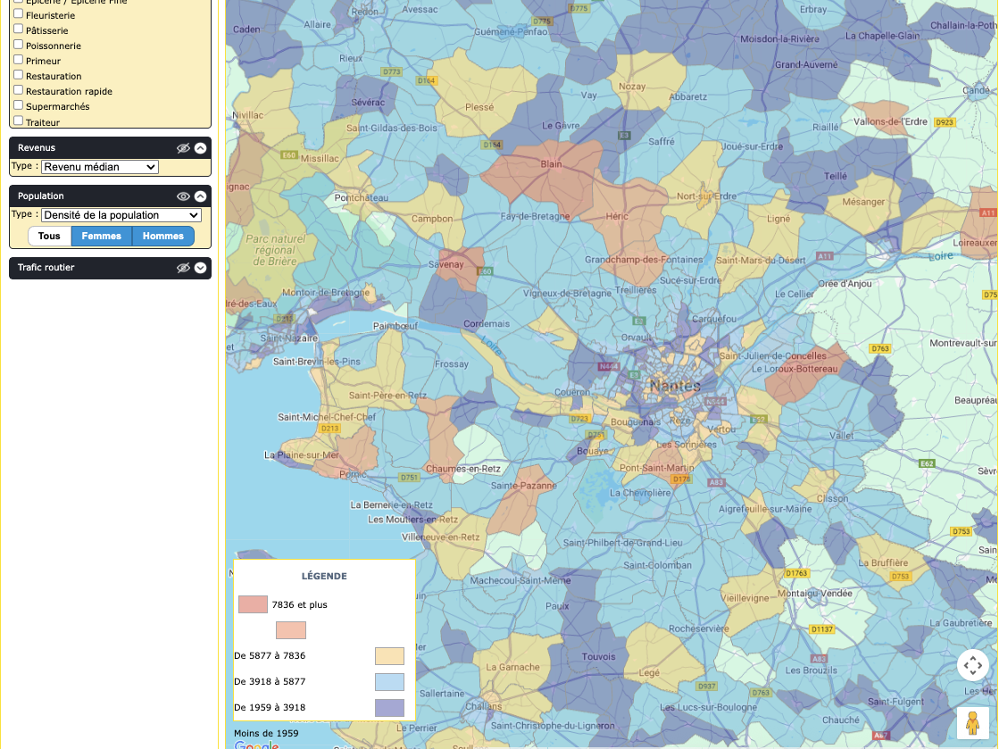Screen dimensions: 999x749
Task: Click the Parc naturel régional de Brière label
Action: 275,250
